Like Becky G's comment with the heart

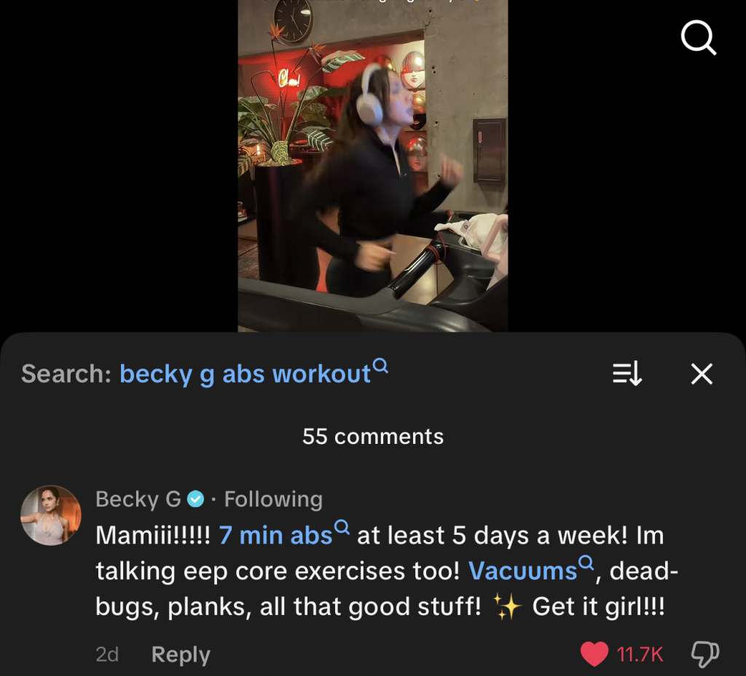coord(594,653)
